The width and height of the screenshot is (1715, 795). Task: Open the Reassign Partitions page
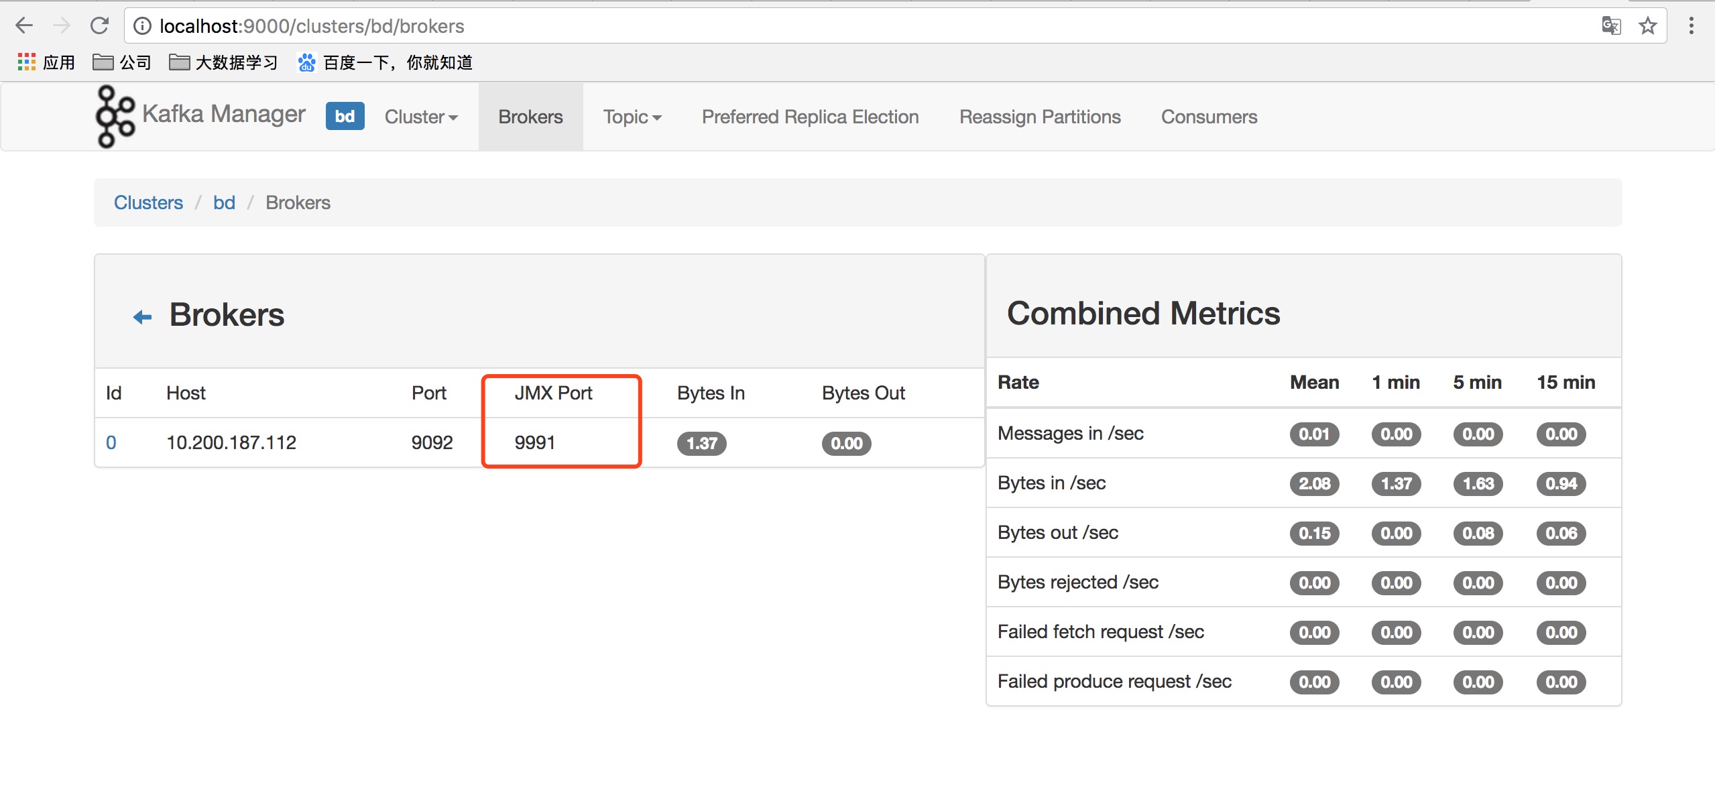[1040, 117]
